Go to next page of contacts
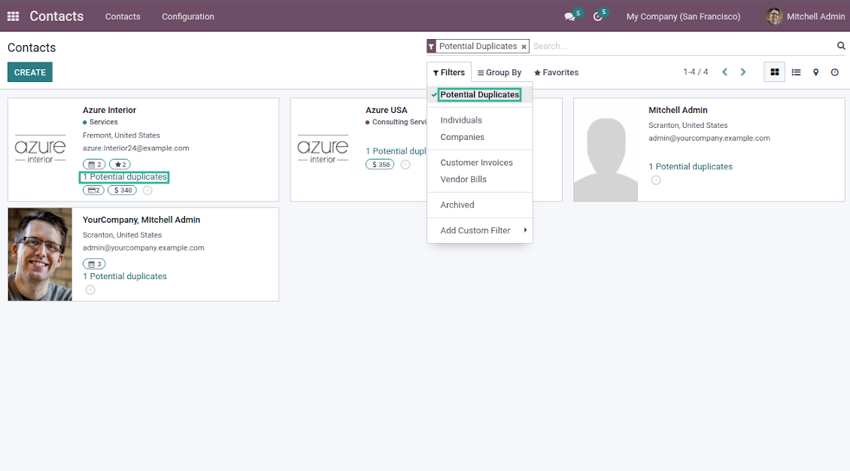850x471 pixels. [743, 72]
